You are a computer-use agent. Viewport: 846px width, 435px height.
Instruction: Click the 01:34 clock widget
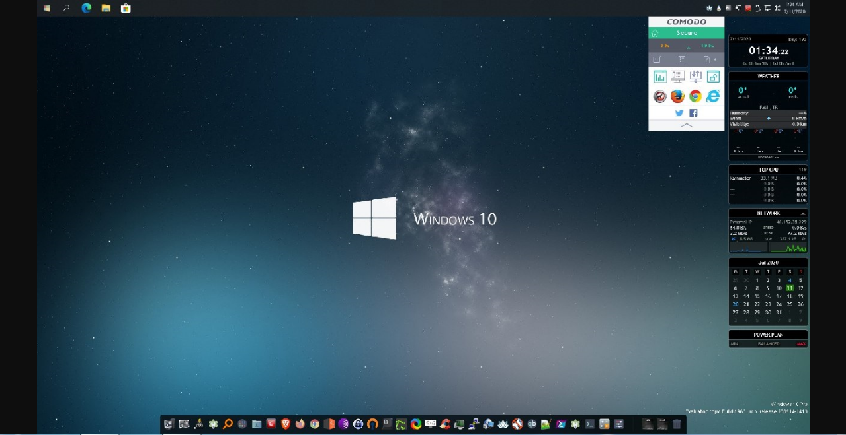tap(769, 51)
